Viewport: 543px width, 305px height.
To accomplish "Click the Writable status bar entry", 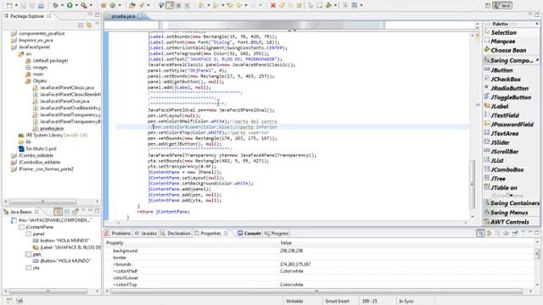I will [294, 302].
